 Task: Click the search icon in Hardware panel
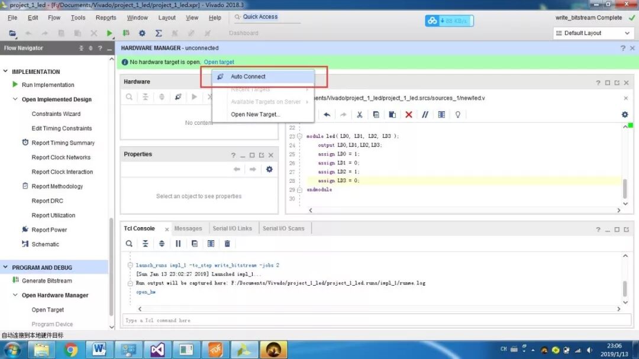pyautogui.click(x=129, y=97)
